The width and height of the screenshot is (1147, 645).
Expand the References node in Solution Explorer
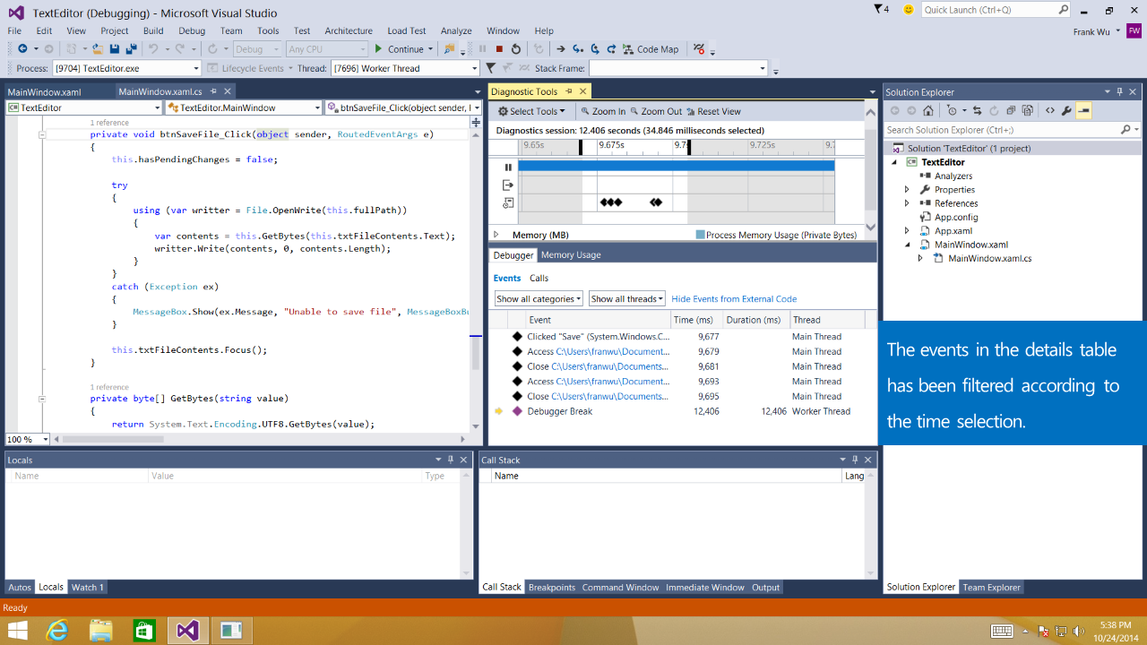[907, 203]
